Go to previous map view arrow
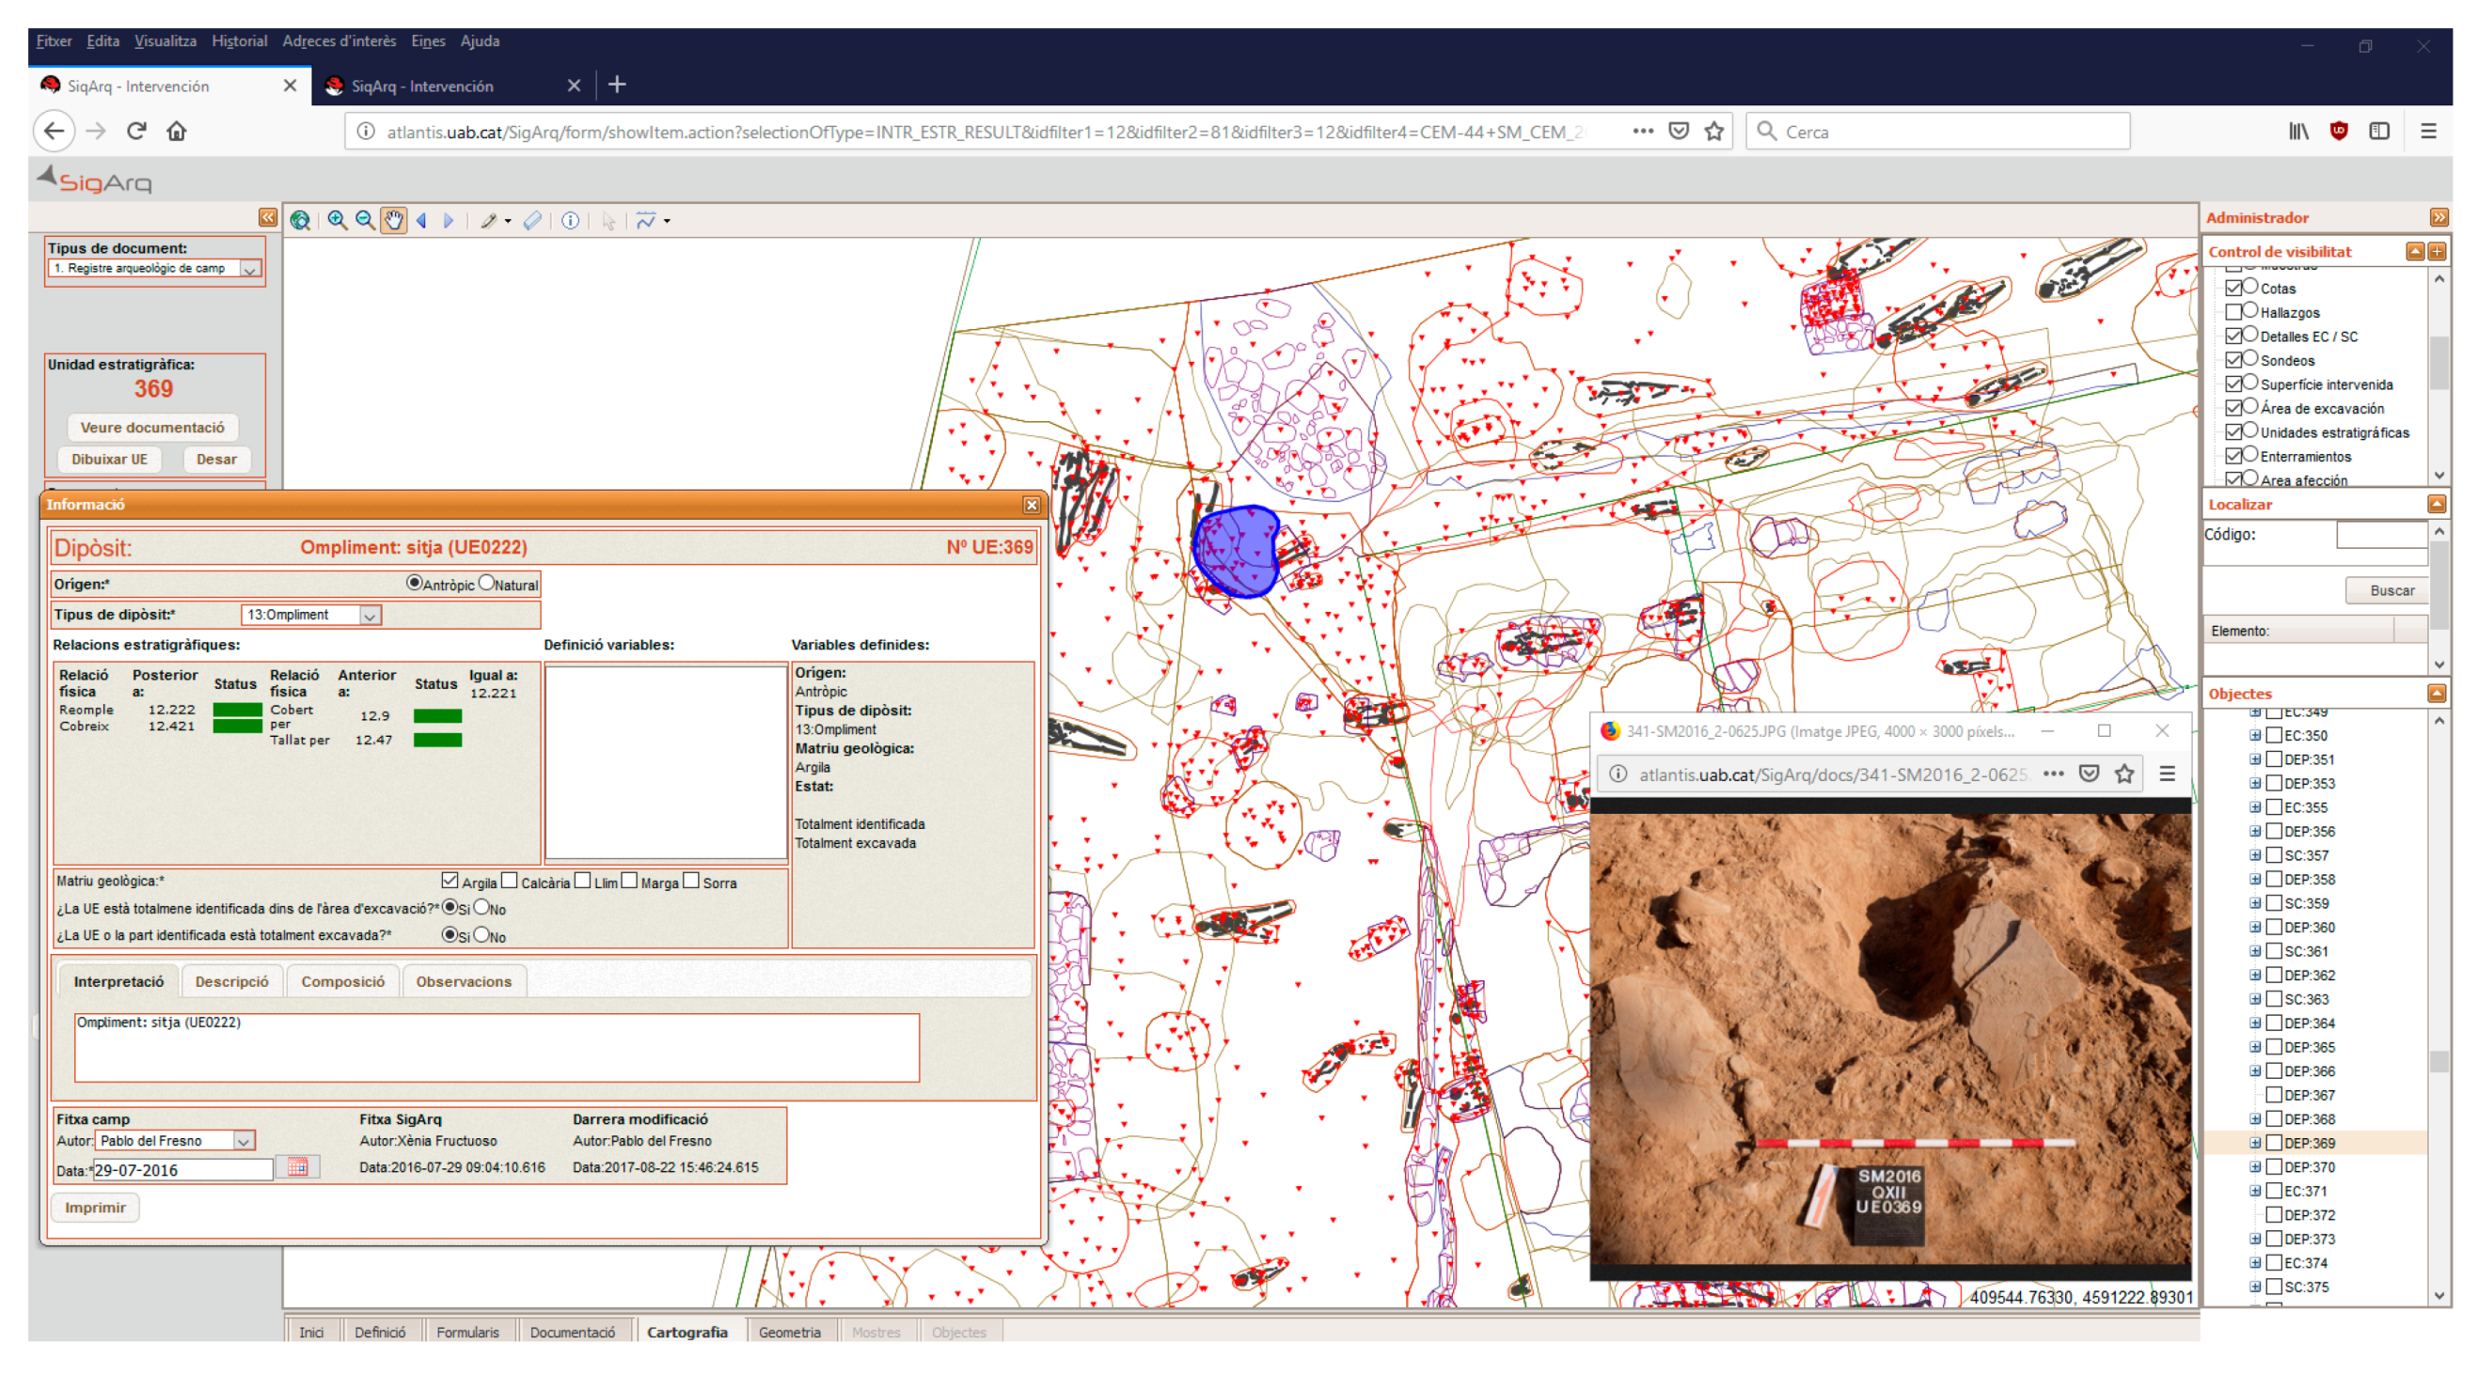The height and width of the screenshot is (1375, 2478). (421, 221)
